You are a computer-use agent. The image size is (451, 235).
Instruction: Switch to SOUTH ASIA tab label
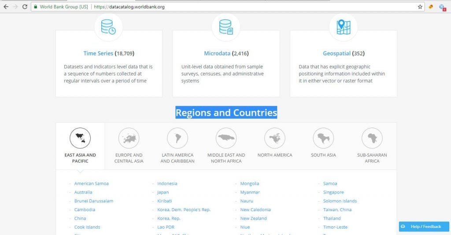point(323,155)
